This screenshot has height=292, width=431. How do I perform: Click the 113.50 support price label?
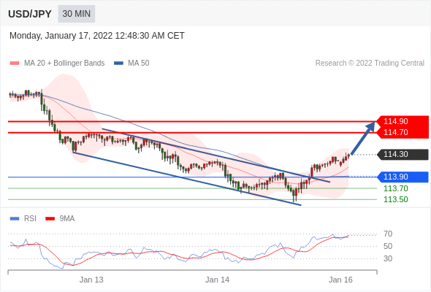[x=395, y=200]
